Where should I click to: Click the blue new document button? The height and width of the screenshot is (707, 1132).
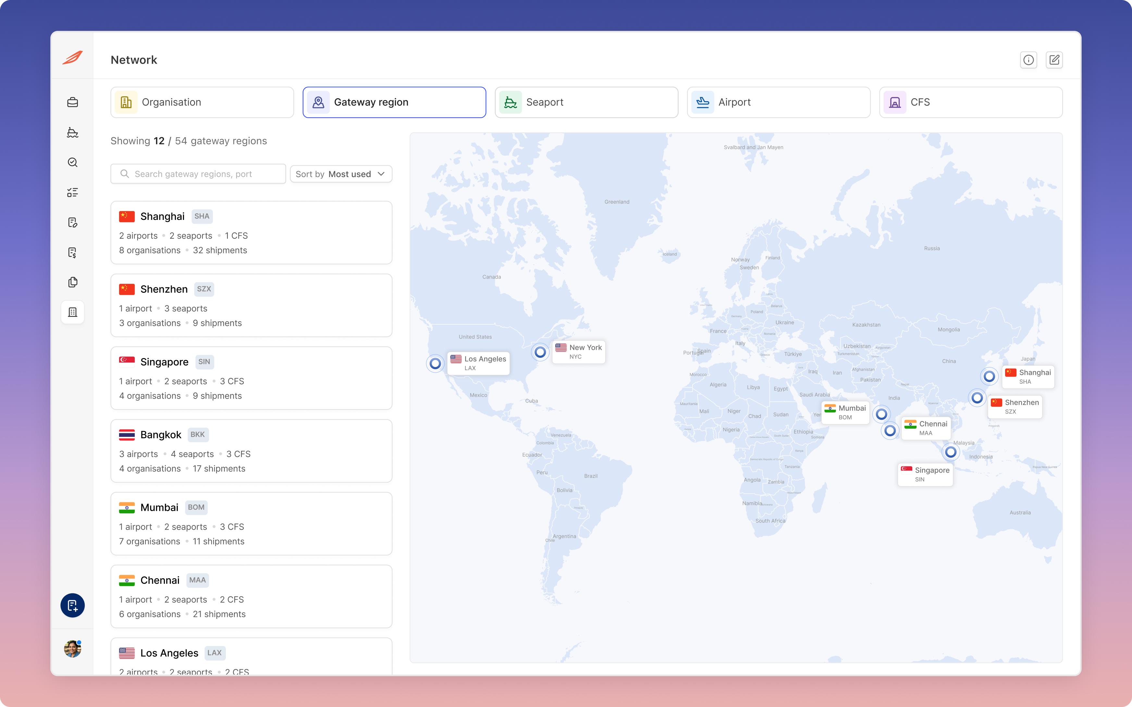[72, 605]
